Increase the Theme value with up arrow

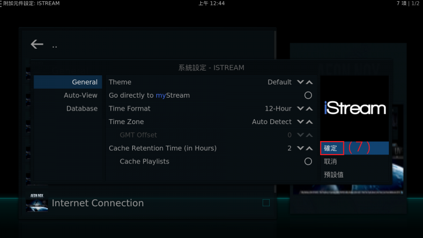coord(310,82)
